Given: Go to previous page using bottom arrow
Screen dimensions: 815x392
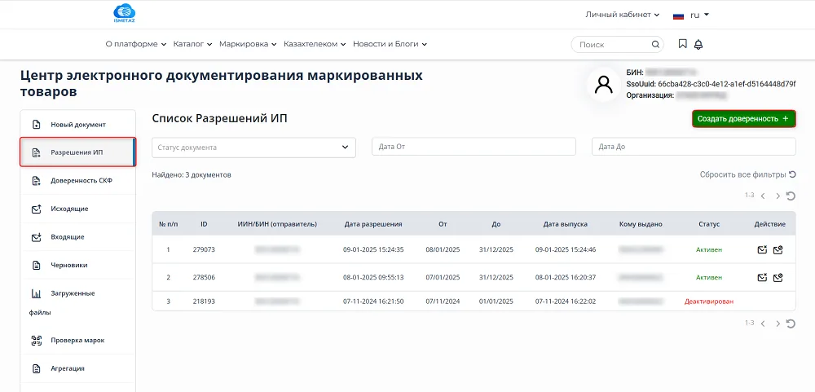Looking at the screenshot, I should (763, 324).
